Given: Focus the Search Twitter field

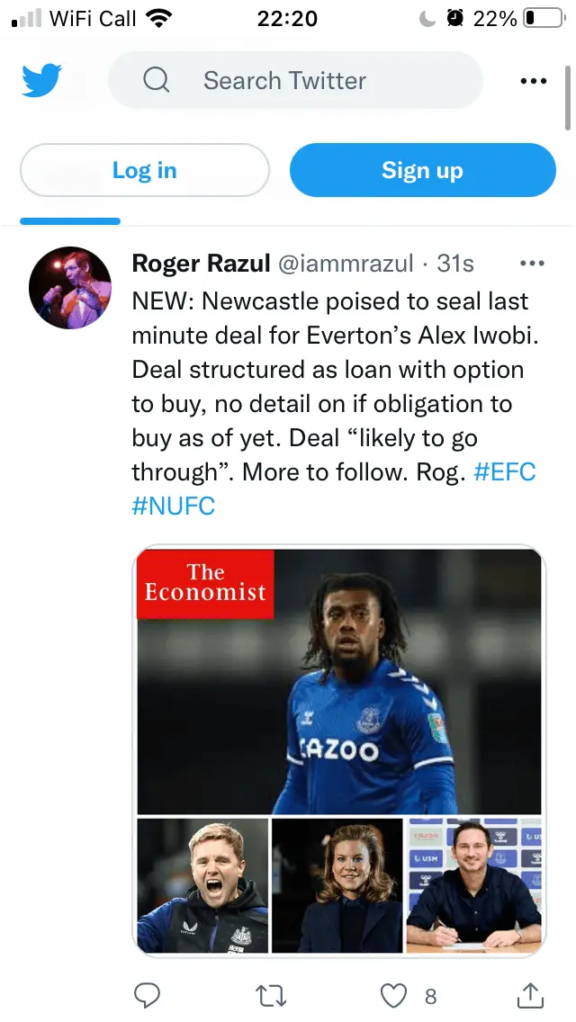Looking at the screenshot, I should click(297, 81).
